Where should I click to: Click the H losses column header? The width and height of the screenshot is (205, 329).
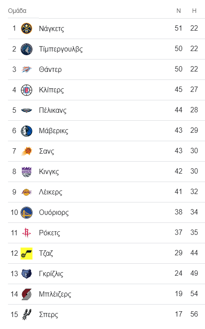coord(194,11)
